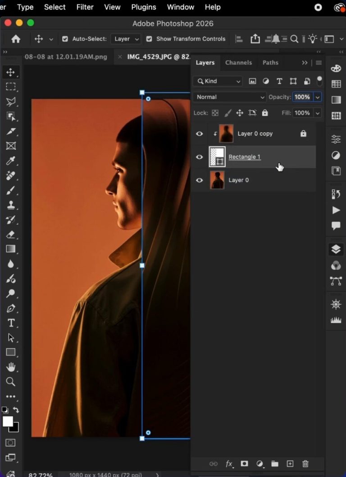Select the Zoom tool
The width and height of the screenshot is (346, 477).
[x=11, y=381]
